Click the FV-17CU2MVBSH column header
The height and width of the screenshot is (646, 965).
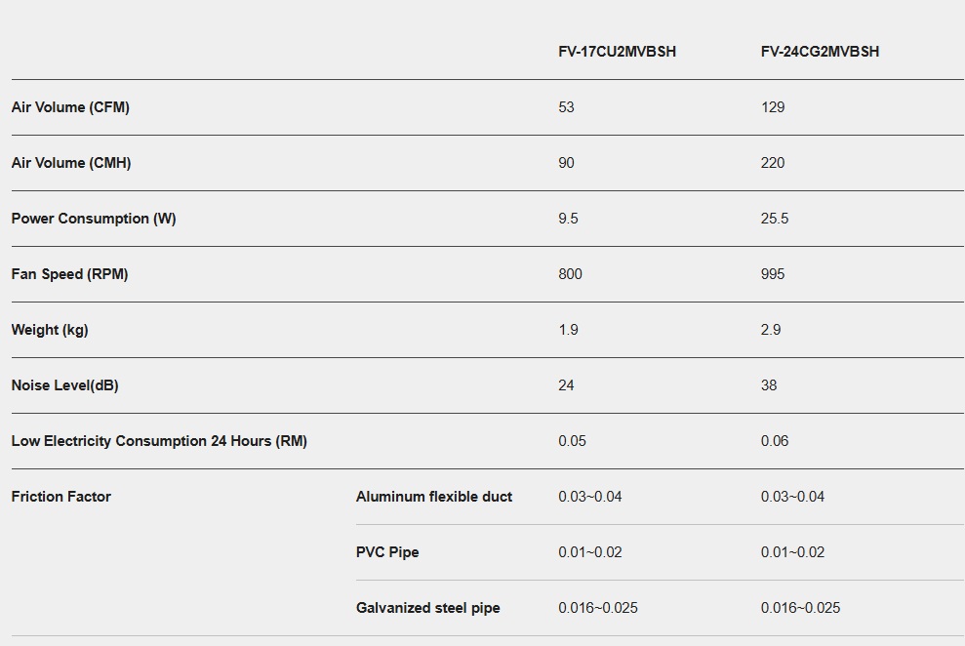pyautogui.click(x=617, y=52)
